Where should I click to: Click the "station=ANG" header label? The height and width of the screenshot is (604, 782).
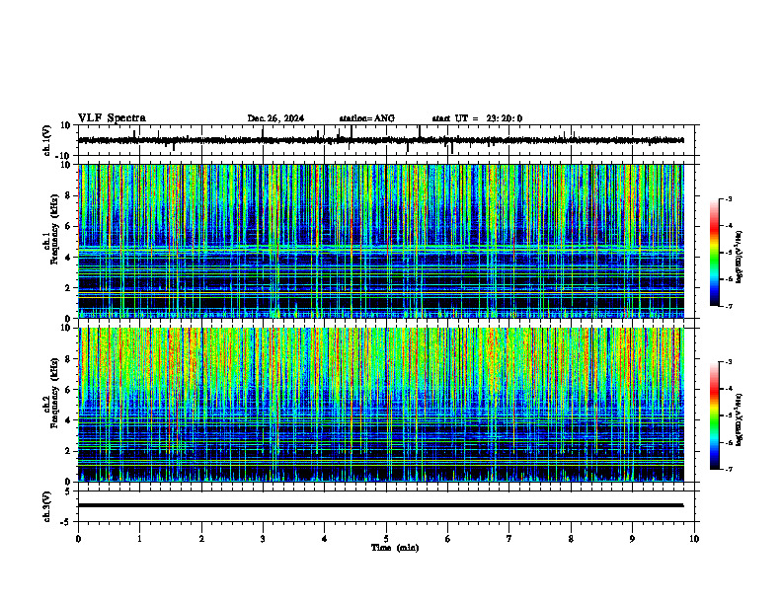point(366,118)
